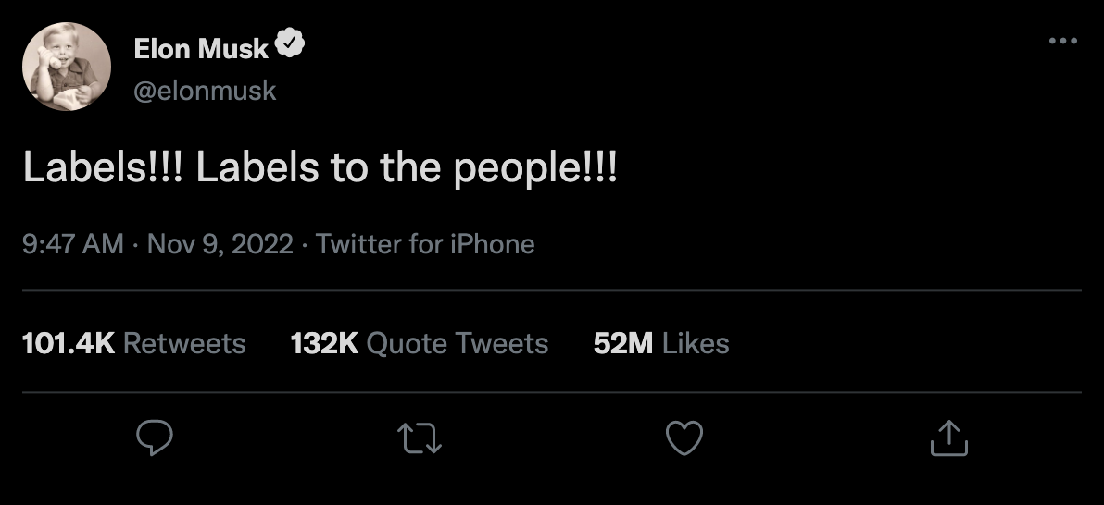The width and height of the screenshot is (1104, 505).
Task: Open Elon Musk's profile avatar picture
Action: tap(67, 68)
